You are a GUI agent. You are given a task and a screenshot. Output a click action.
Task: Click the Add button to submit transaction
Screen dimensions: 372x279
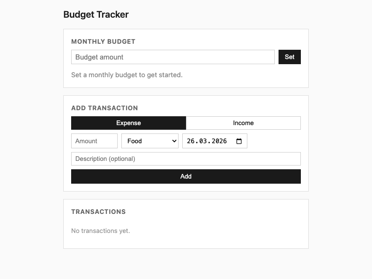click(x=186, y=177)
